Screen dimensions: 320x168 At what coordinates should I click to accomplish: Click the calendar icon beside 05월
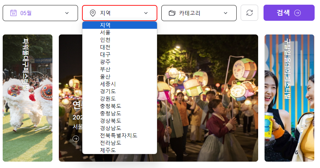click(x=13, y=13)
